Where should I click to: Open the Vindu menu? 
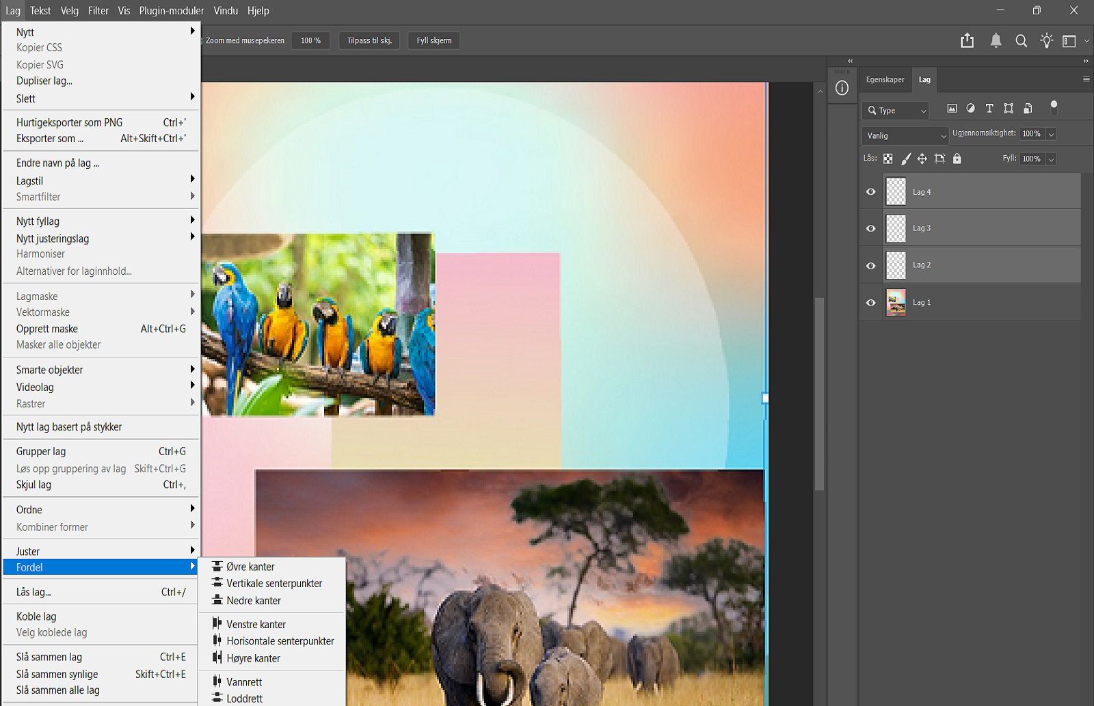(x=226, y=10)
